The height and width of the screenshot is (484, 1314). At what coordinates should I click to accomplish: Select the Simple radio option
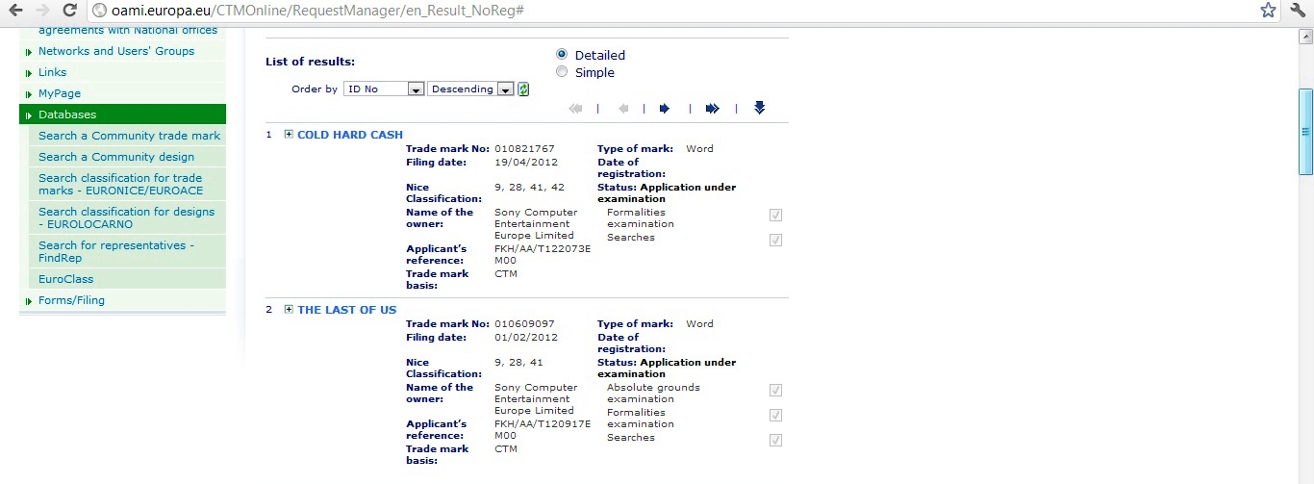coord(562,72)
